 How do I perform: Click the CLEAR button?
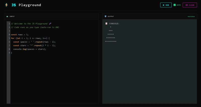click(x=190, y=5)
